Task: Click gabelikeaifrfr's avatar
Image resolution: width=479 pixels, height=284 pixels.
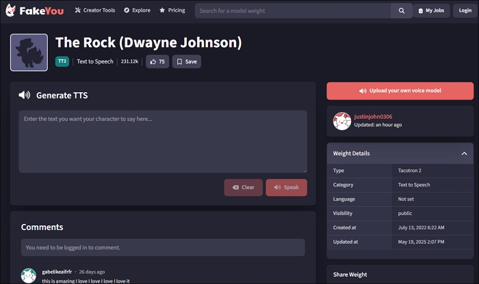Action: [x=29, y=276]
